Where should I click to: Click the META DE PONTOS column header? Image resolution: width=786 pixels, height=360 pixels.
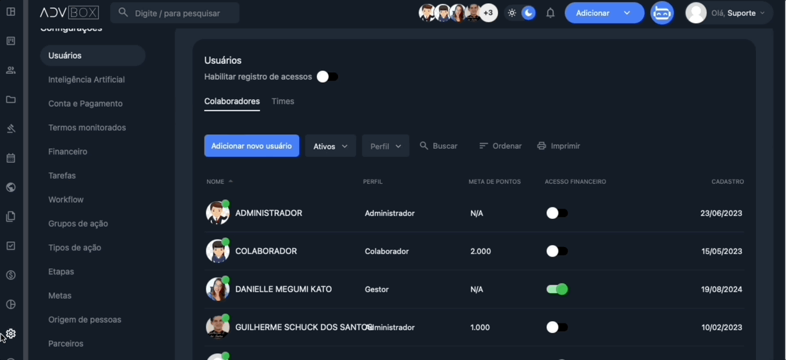495,182
